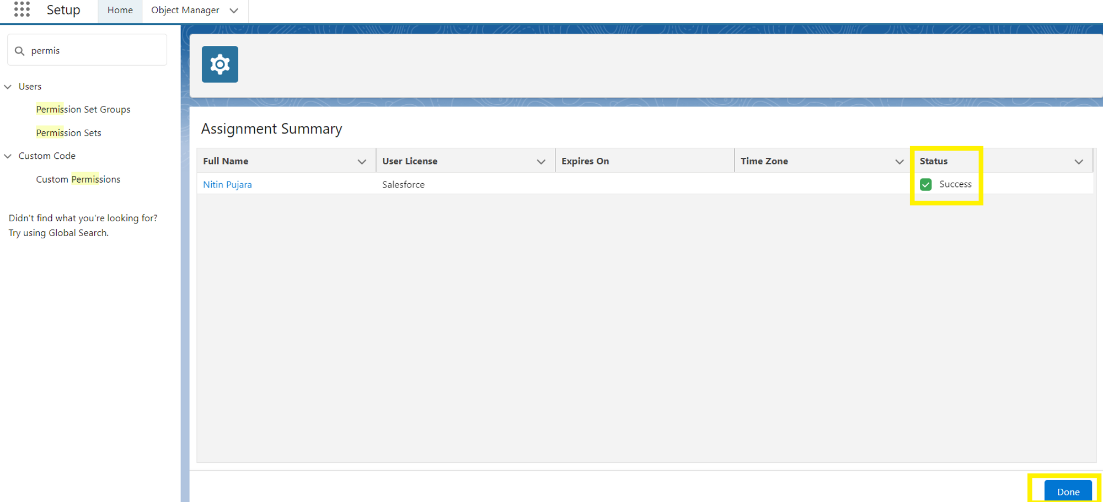Select Custom Permissions under Custom Code
The width and height of the screenshot is (1103, 502).
click(78, 179)
